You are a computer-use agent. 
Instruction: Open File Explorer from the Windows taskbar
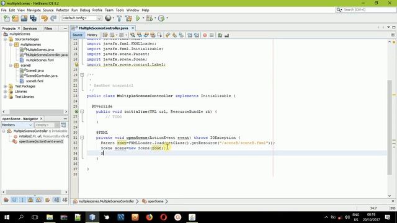click(x=50, y=217)
